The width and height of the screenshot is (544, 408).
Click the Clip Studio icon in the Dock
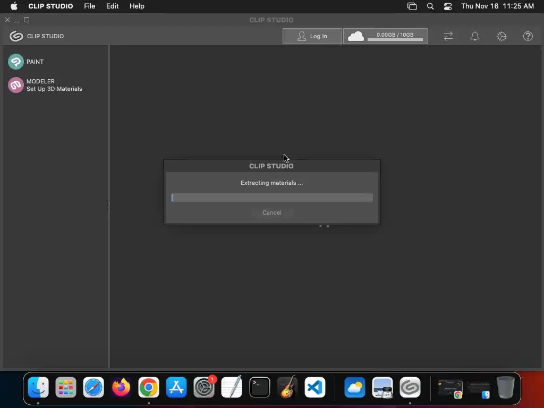(x=410, y=387)
